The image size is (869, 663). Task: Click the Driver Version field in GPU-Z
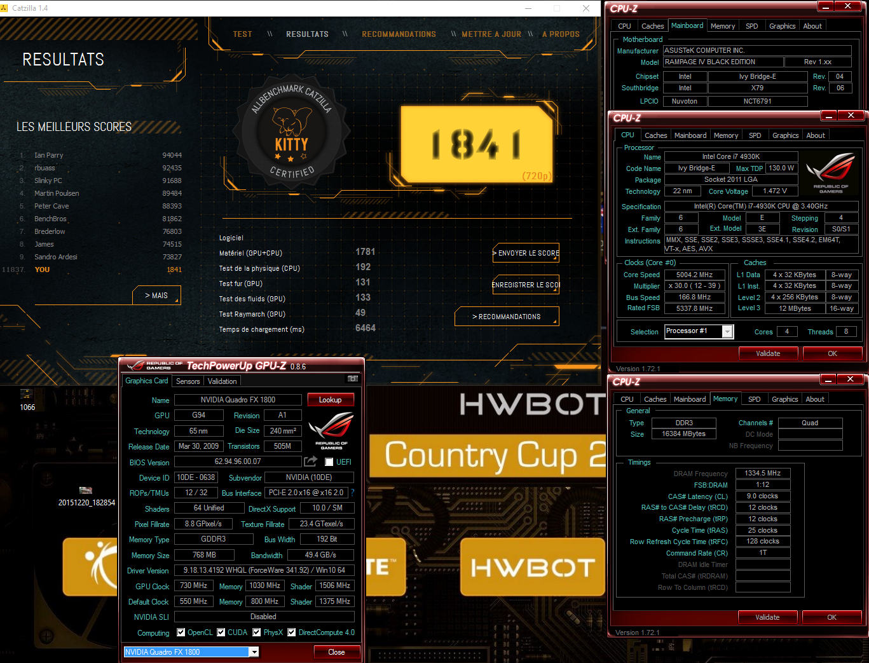(264, 570)
